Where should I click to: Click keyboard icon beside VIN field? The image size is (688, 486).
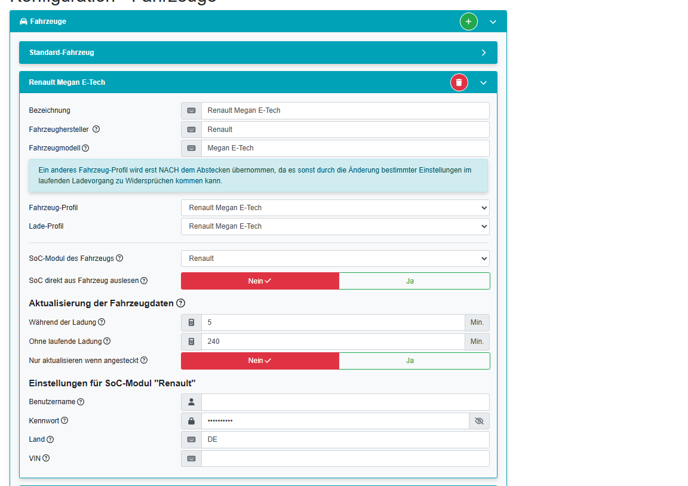pos(191,459)
